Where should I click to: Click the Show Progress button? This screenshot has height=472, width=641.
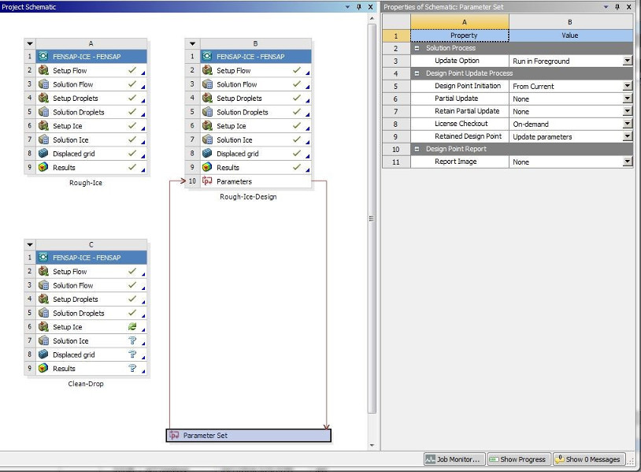(x=518, y=459)
